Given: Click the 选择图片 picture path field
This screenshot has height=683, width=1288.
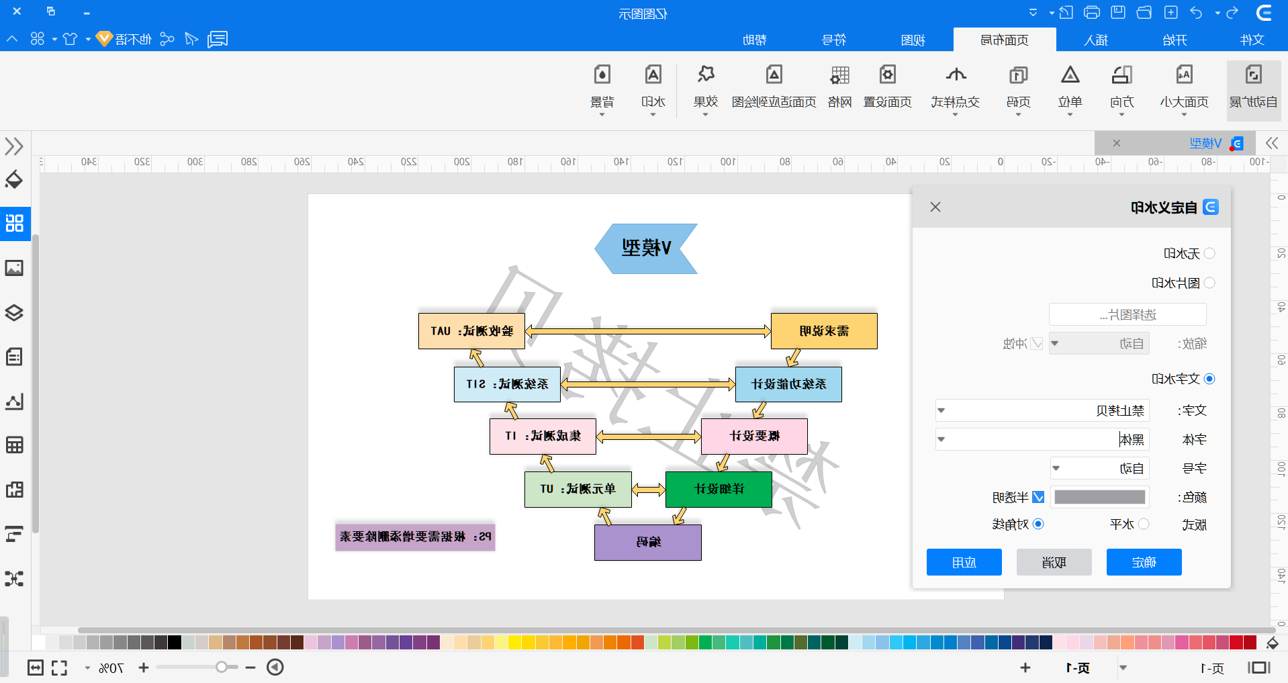Looking at the screenshot, I should tap(1128, 314).
